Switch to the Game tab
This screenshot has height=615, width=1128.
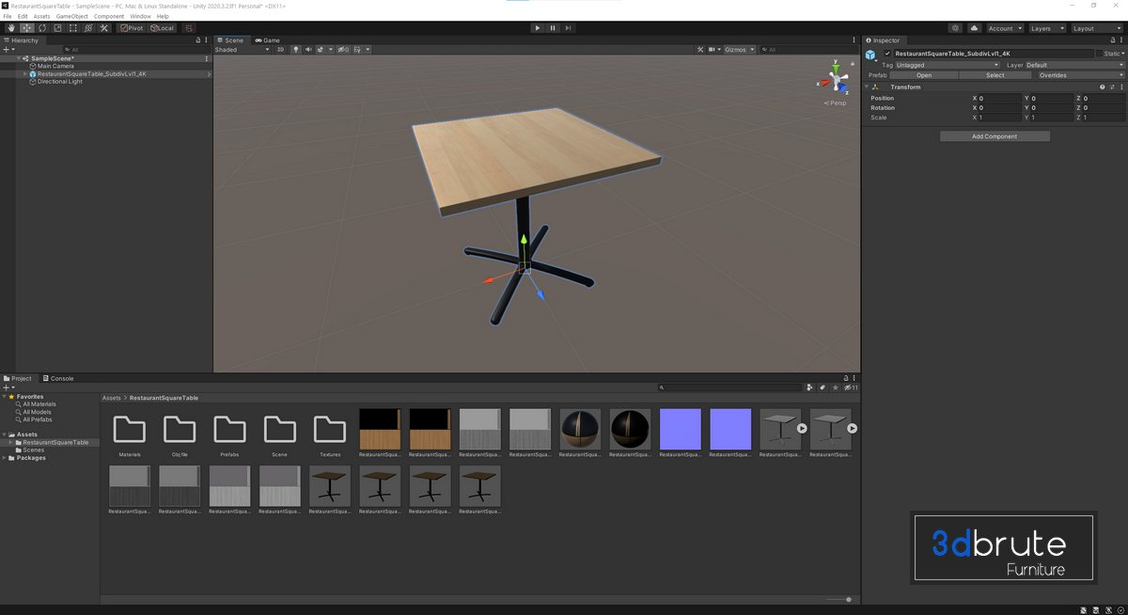268,40
